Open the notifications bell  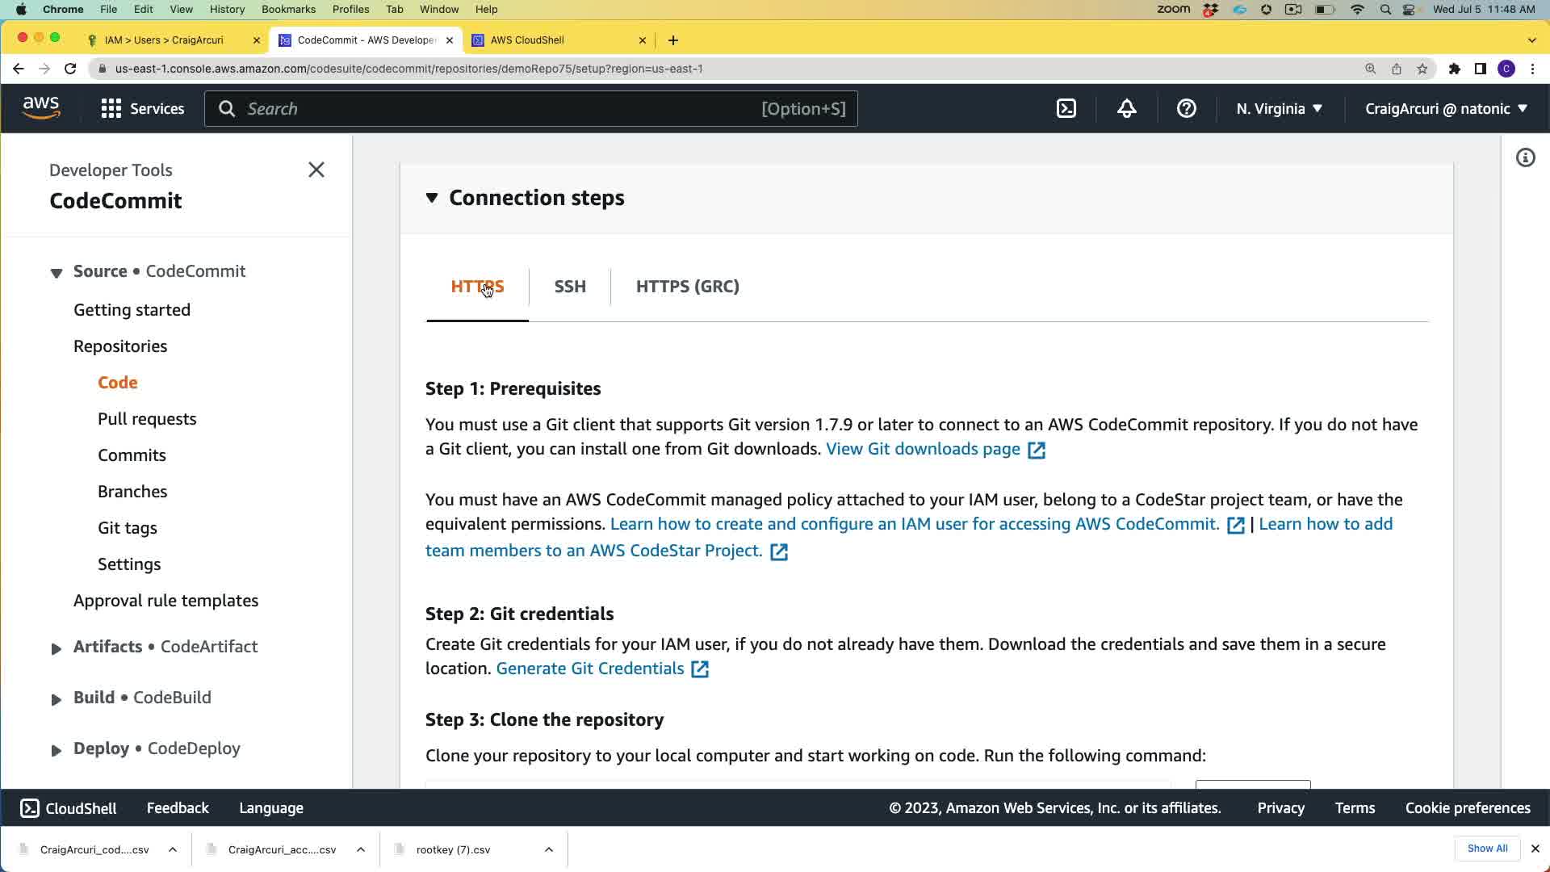pos(1126,109)
